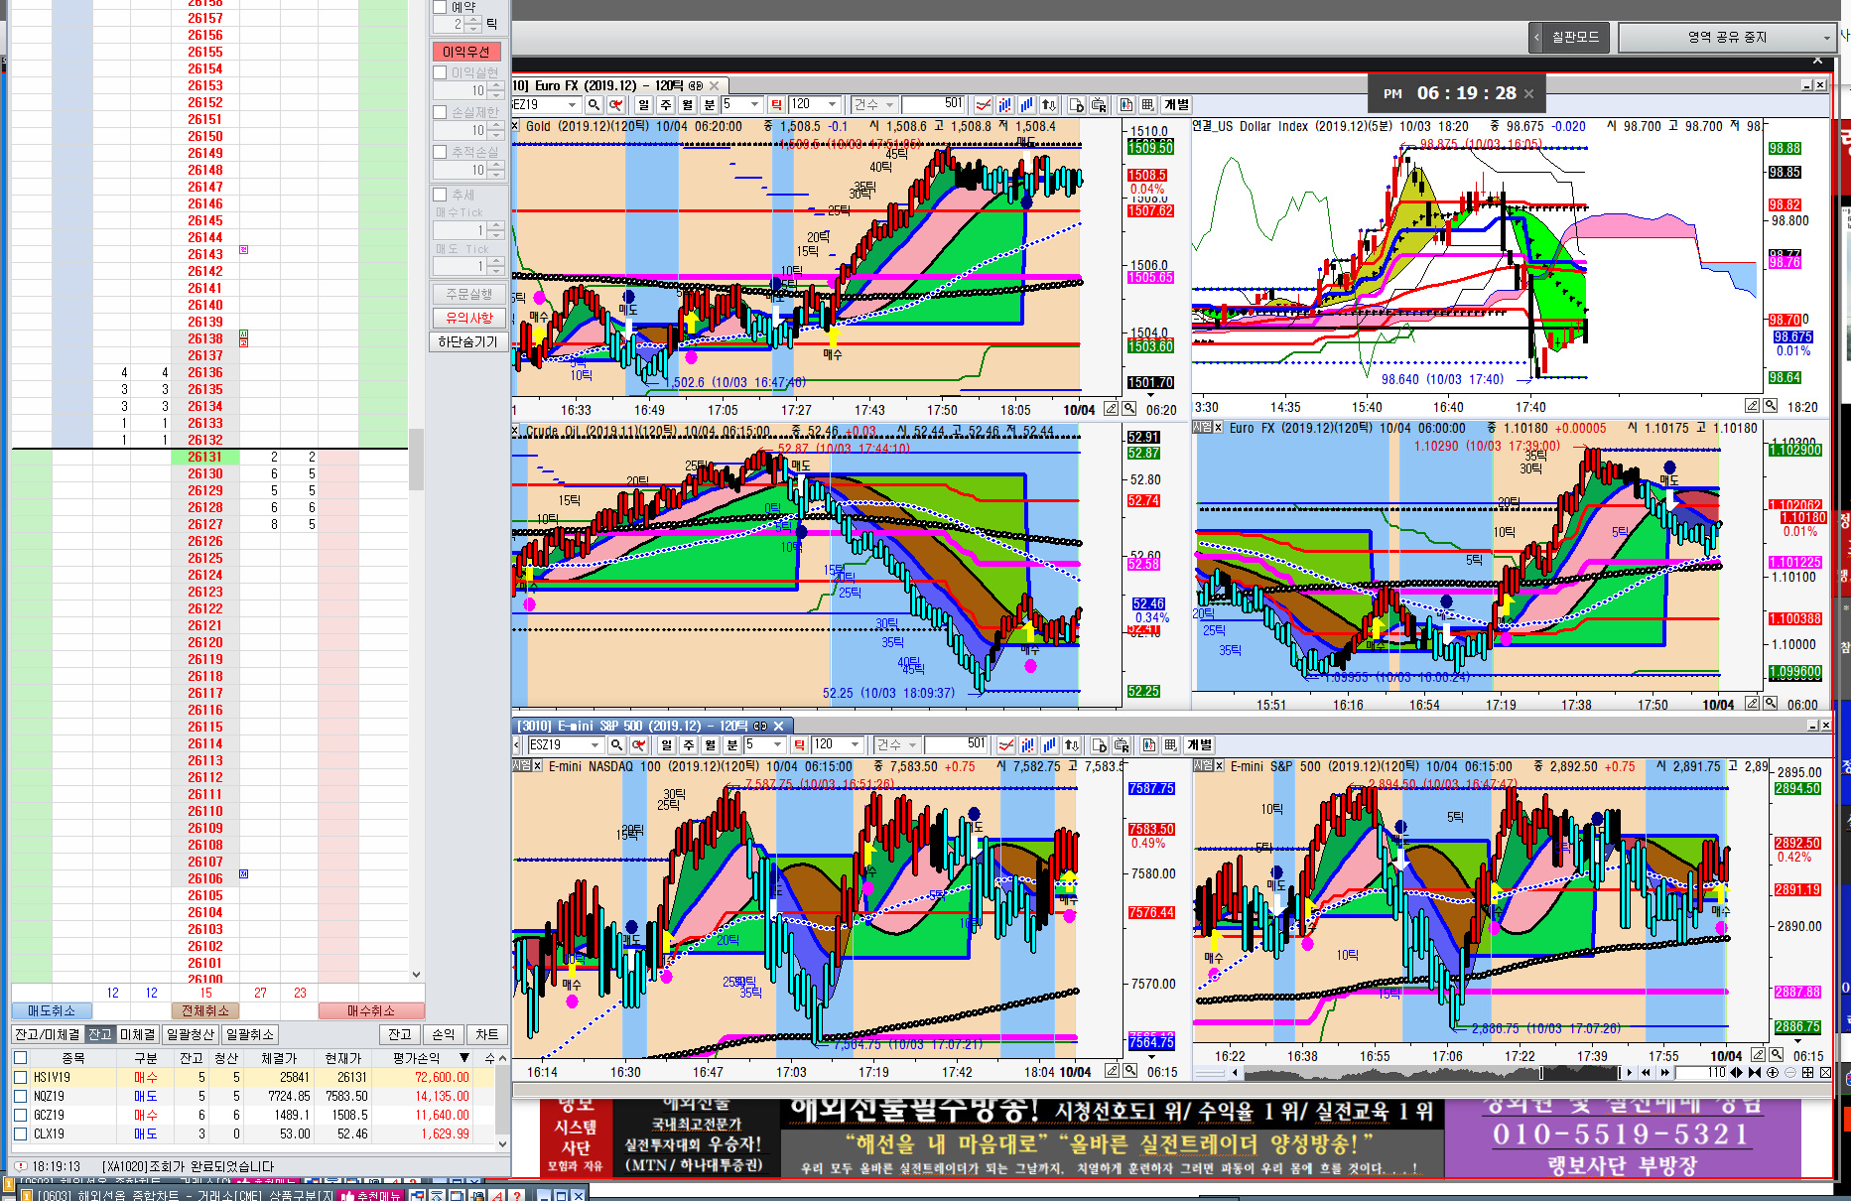
Task: Click the candlestick chart icon in the Euro FX toolbar
Action: coord(1126,105)
